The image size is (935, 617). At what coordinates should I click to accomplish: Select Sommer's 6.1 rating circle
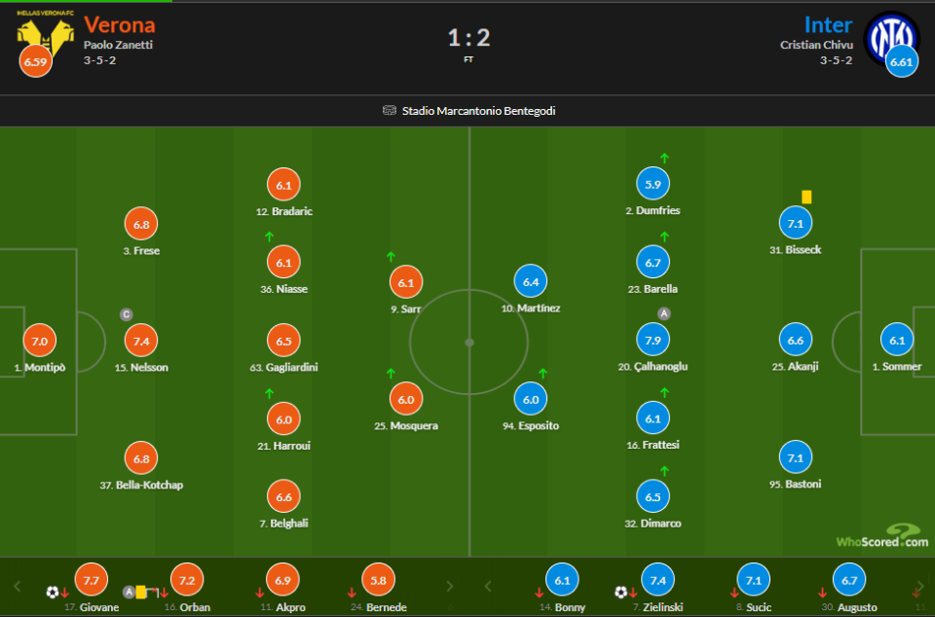(x=896, y=341)
